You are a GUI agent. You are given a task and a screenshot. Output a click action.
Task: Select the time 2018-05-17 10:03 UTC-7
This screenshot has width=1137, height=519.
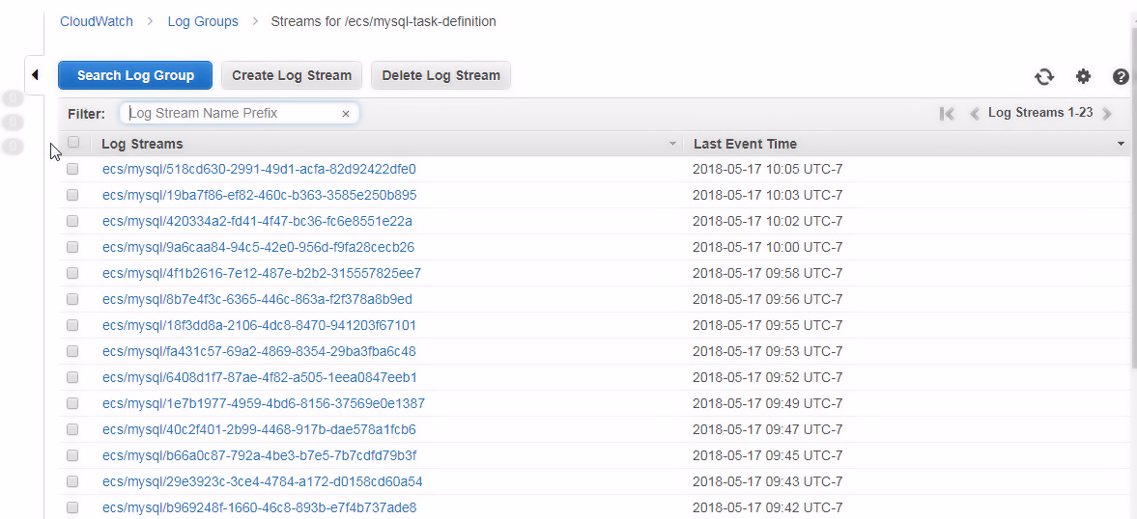(x=768, y=196)
